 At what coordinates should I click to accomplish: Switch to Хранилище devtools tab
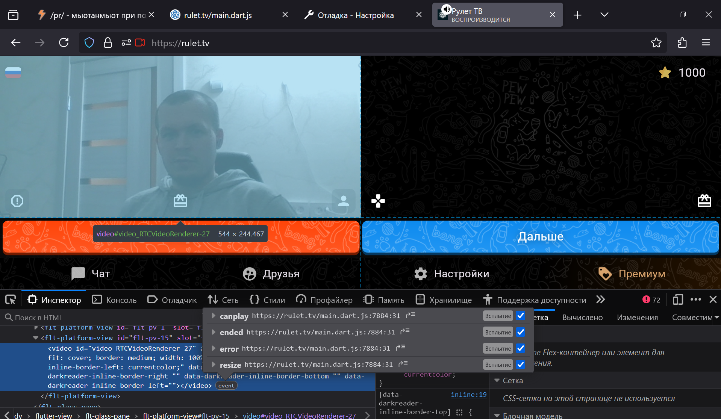[x=444, y=300]
